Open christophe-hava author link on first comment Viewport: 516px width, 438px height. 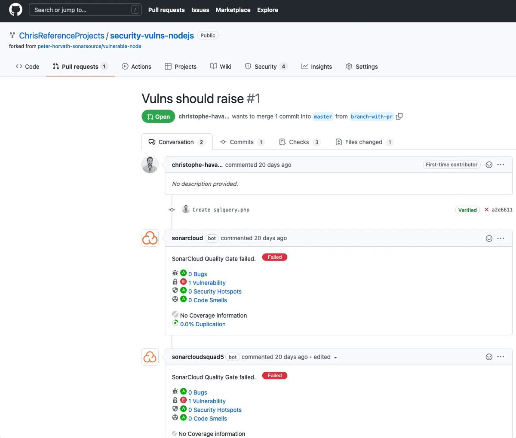197,165
